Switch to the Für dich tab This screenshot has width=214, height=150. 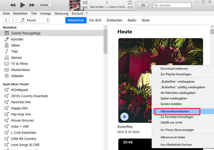tap(95, 20)
